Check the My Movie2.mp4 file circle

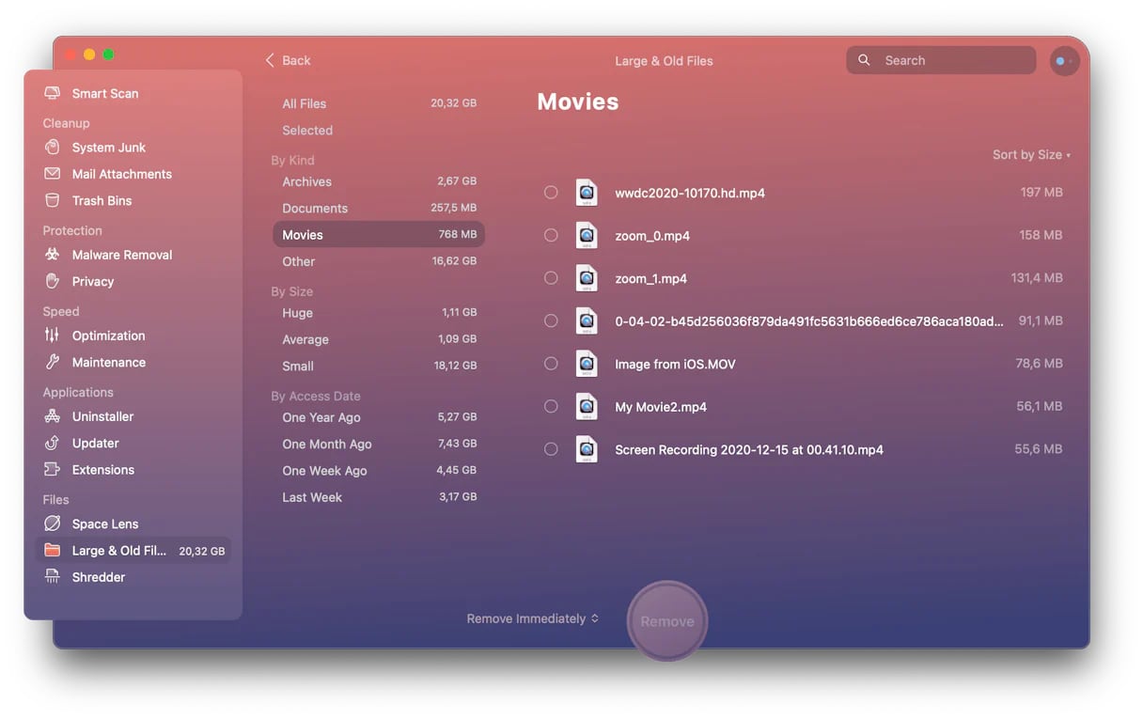coord(551,407)
